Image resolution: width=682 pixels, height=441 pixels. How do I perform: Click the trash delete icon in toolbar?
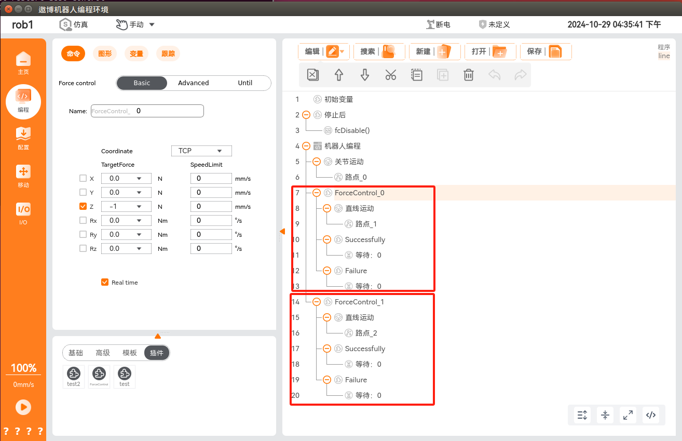click(x=468, y=75)
